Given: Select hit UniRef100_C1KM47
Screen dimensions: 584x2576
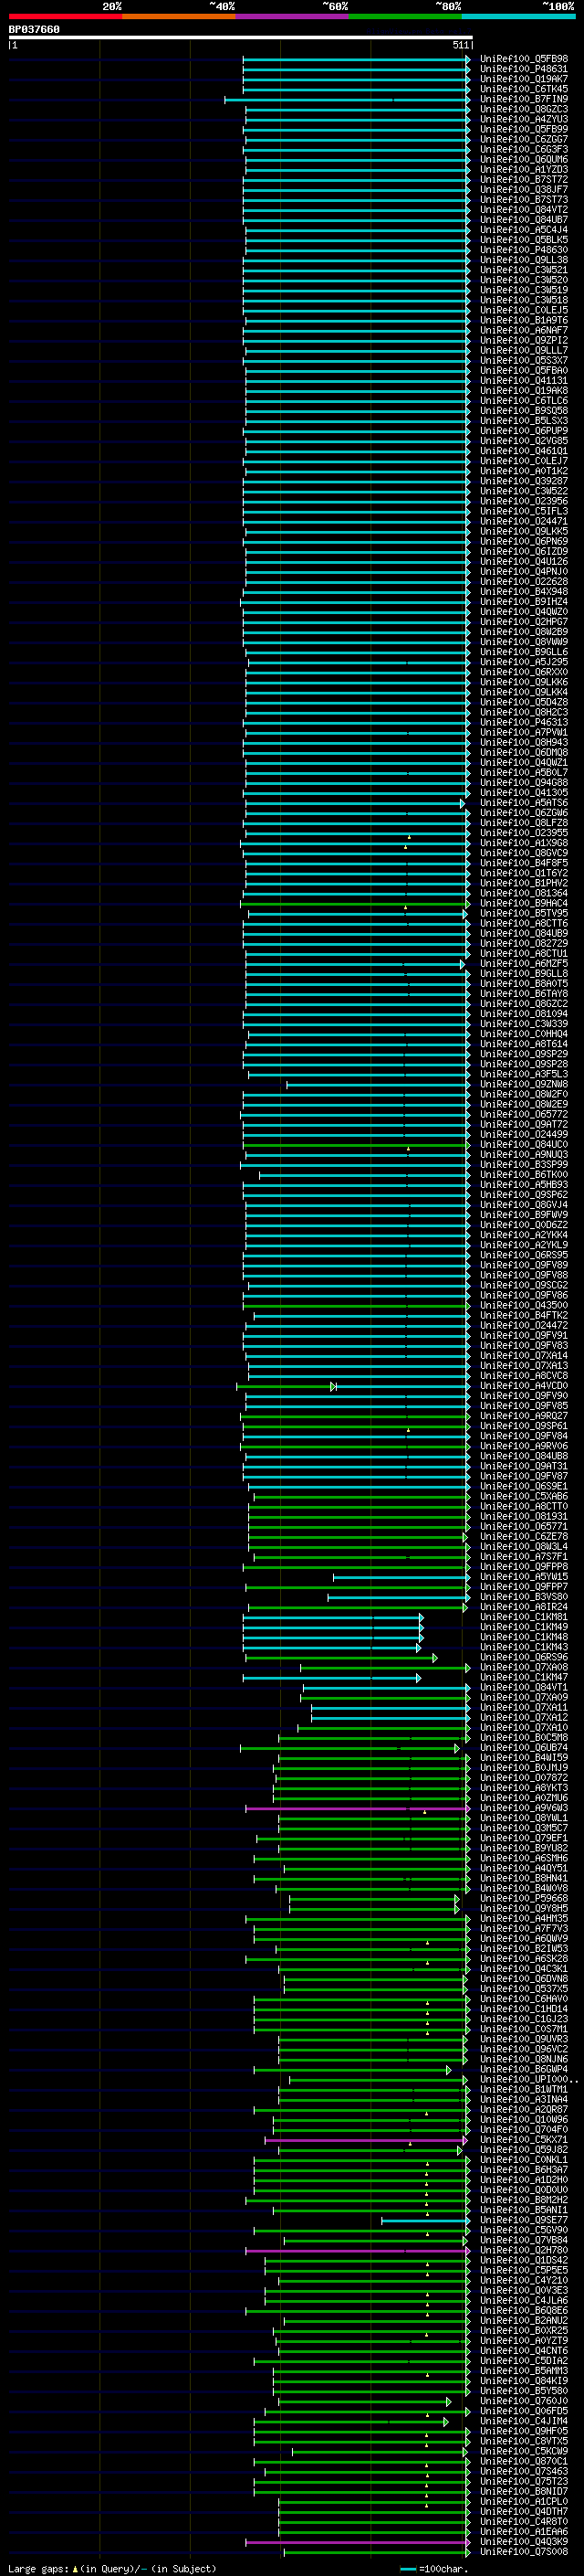Looking at the screenshot, I should pos(524,1678).
